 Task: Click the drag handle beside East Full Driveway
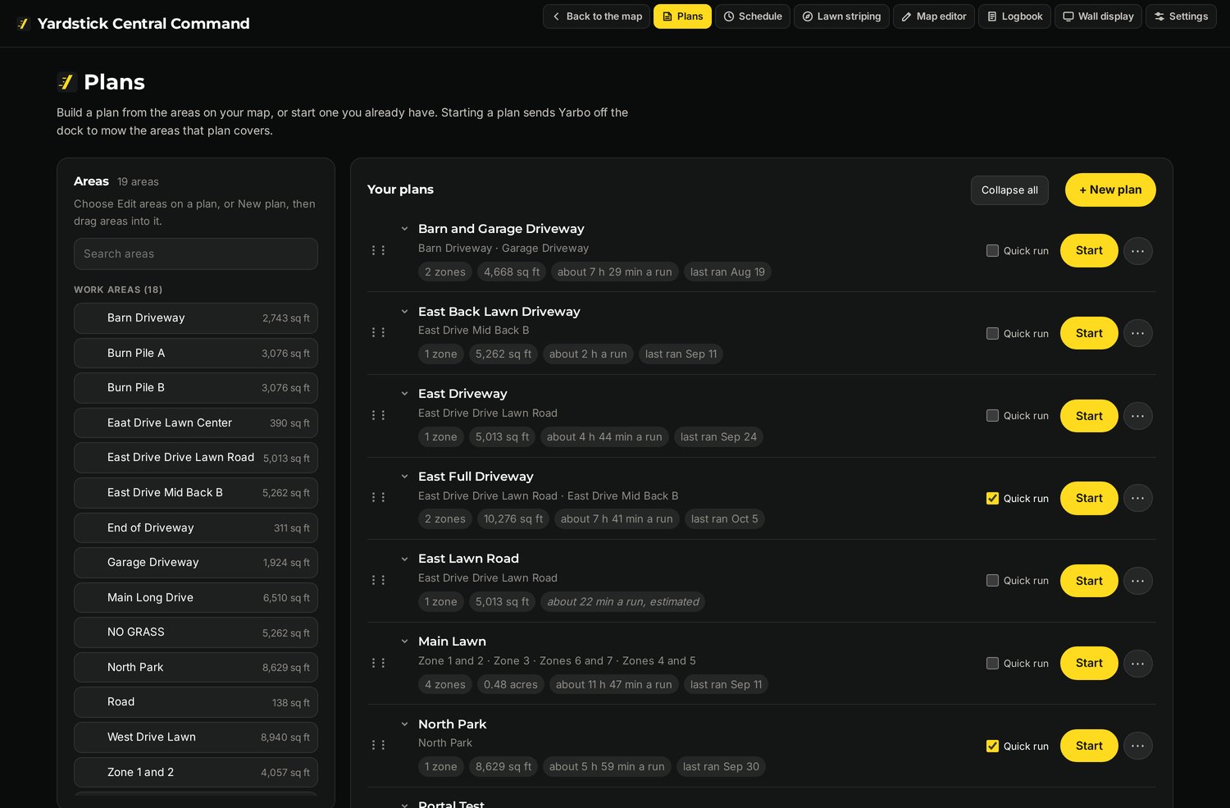pos(378,497)
